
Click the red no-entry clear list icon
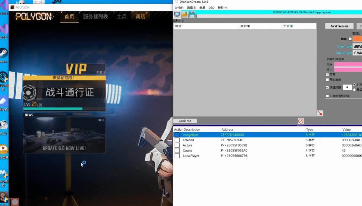click(301, 121)
